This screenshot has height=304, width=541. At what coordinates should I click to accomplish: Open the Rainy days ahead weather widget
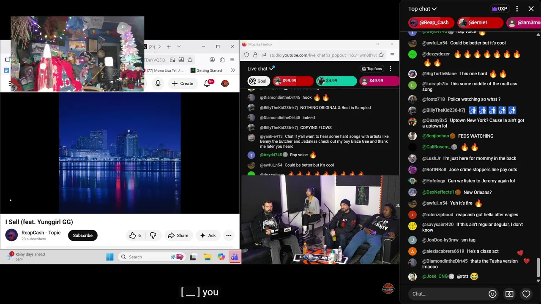26,256
